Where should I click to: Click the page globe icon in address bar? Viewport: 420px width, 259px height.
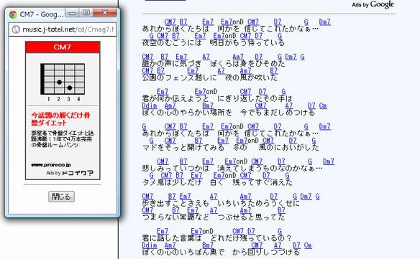pos(16,29)
